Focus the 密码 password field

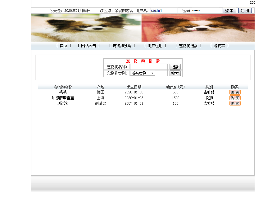pos(205,11)
